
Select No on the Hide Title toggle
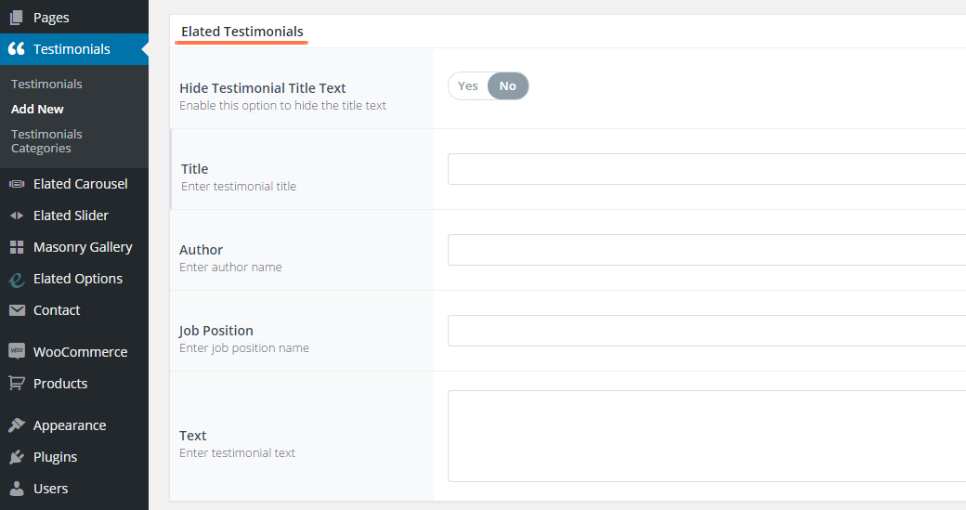point(507,86)
